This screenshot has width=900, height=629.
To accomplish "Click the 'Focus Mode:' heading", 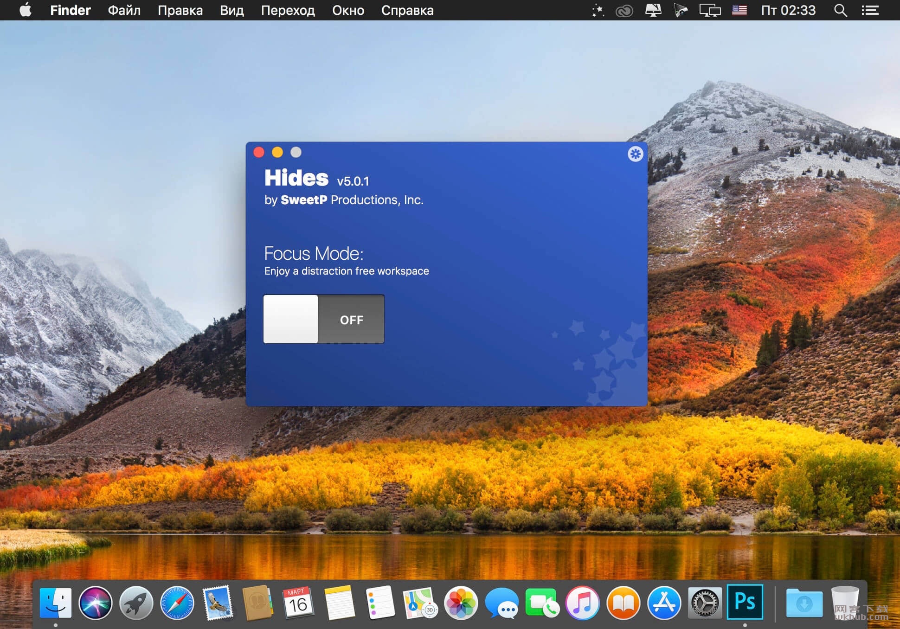I will pyautogui.click(x=314, y=254).
